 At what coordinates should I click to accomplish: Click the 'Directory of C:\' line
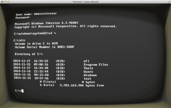point(29,54)
